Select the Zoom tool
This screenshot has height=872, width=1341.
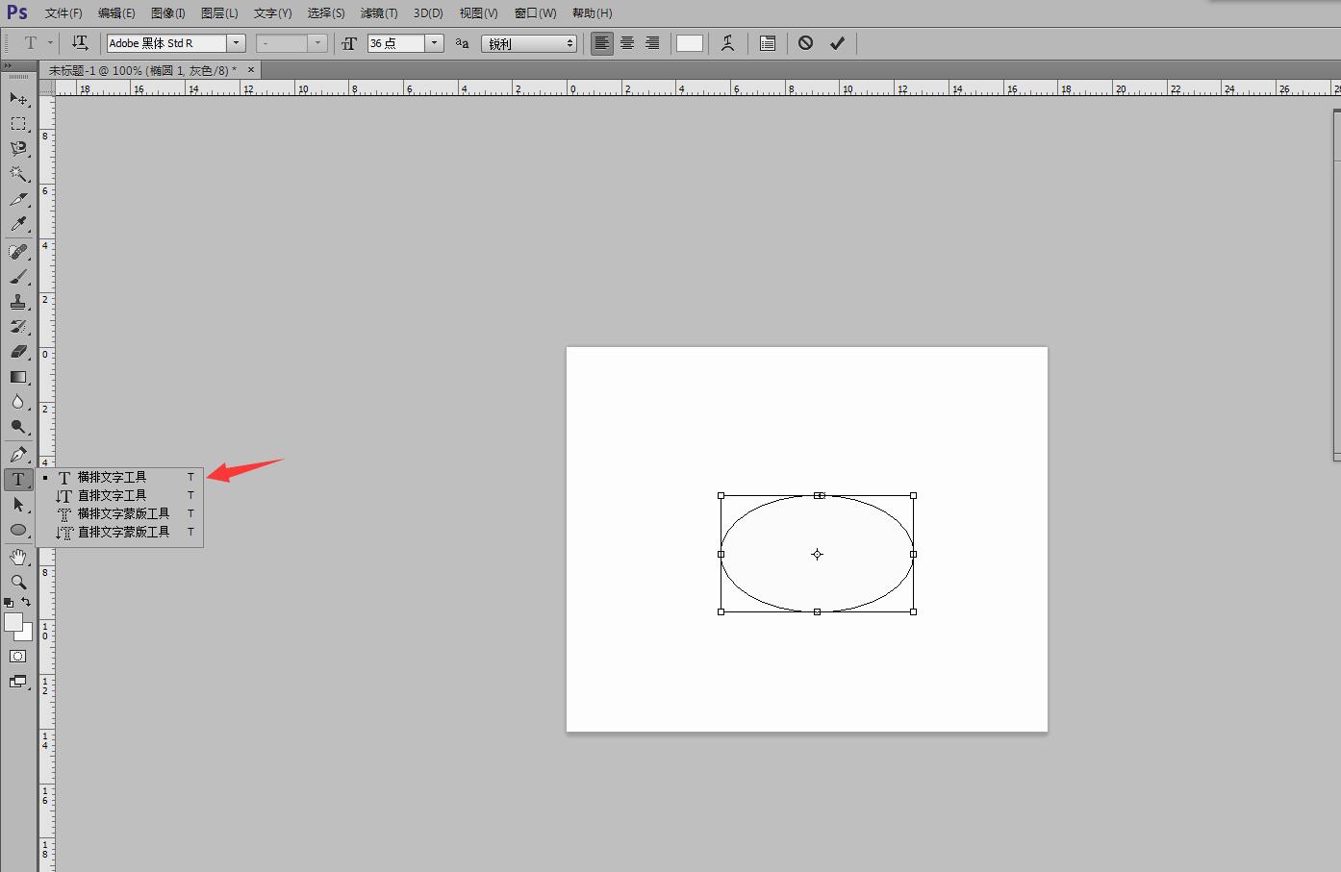[18, 583]
